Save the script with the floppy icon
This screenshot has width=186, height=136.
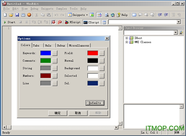[x=17, y=15]
